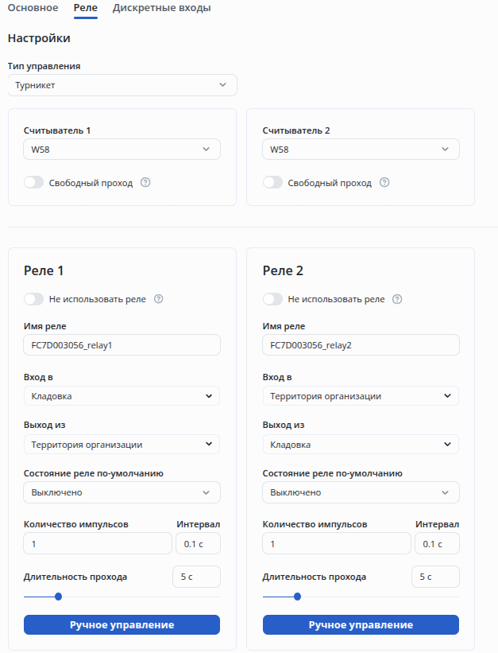Click help icon next to Реле 1 toggle
Image resolution: width=498 pixels, height=653 pixels.
(158, 299)
